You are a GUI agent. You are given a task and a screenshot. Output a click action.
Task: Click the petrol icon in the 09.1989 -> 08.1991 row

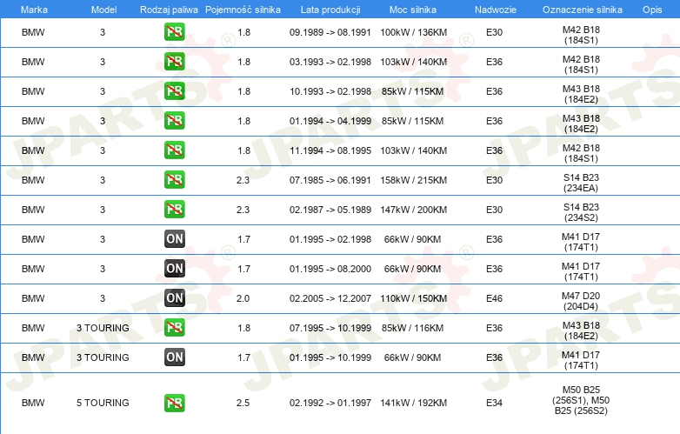[174, 32]
